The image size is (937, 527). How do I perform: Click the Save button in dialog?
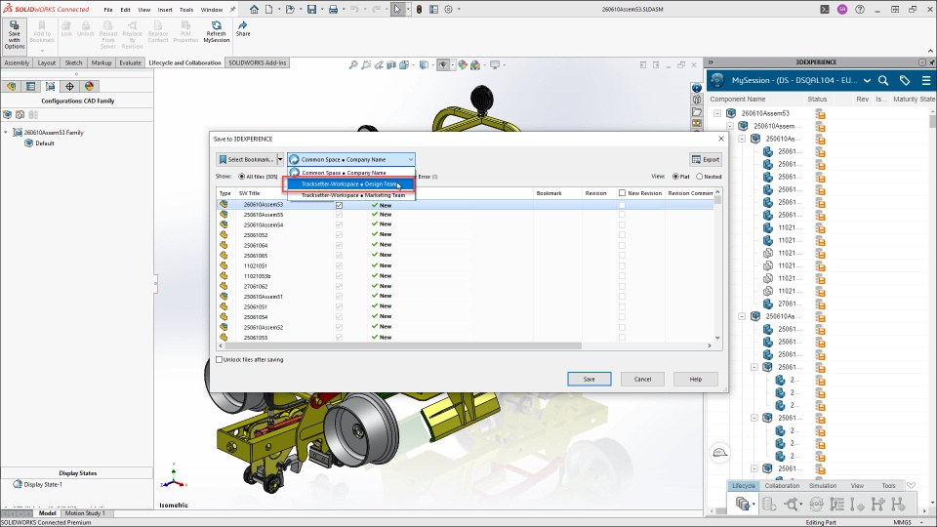pyautogui.click(x=589, y=379)
